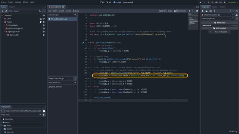Switch to 3D workspace
The image size is (239, 134).
point(109,2)
